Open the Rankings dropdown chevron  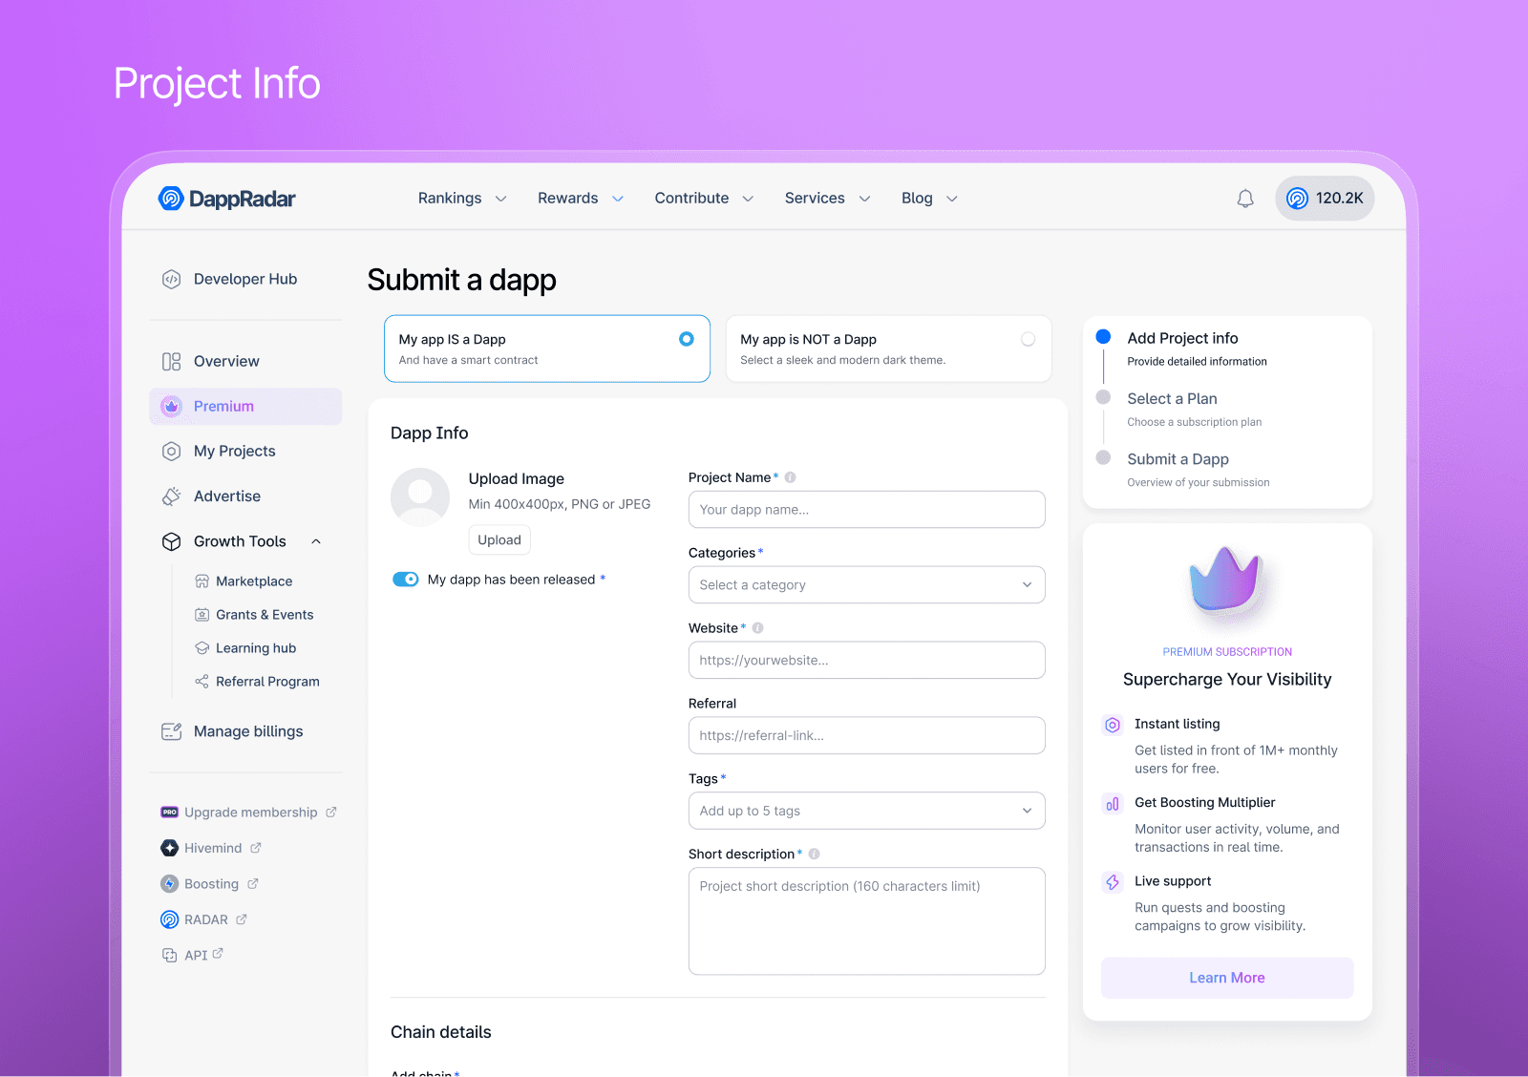click(x=501, y=199)
